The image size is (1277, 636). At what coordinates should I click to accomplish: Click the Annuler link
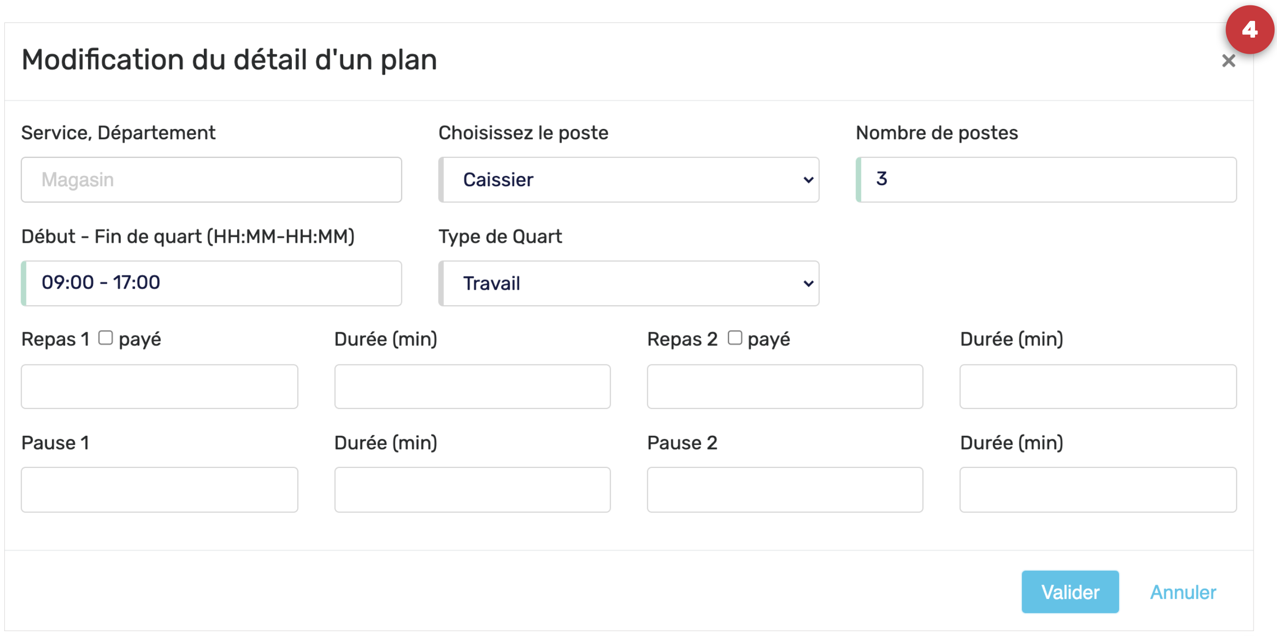pyautogui.click(x=1182, y=592)
